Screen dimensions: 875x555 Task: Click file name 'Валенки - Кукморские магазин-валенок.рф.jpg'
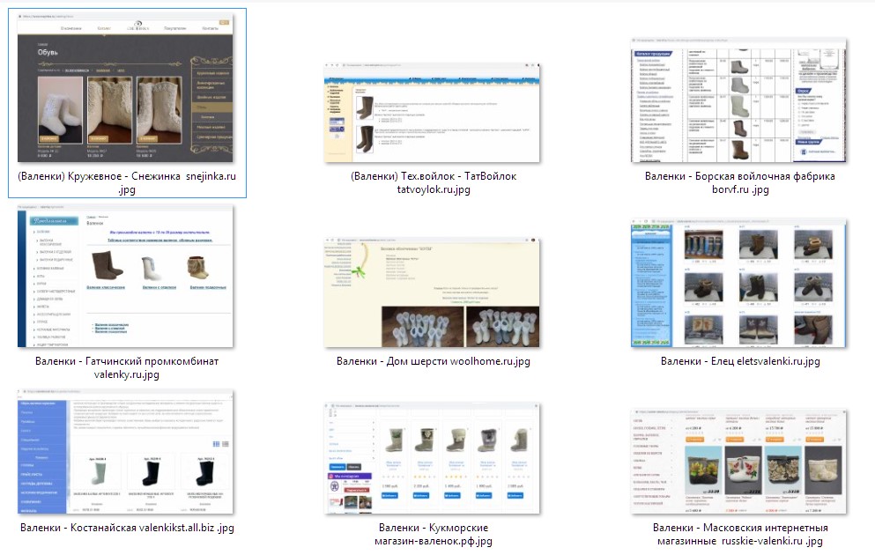434,535
